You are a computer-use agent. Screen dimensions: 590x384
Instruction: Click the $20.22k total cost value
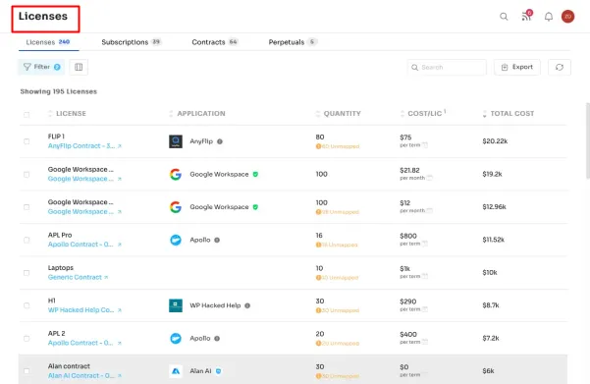pyautogui.click(x=495, y=141)
